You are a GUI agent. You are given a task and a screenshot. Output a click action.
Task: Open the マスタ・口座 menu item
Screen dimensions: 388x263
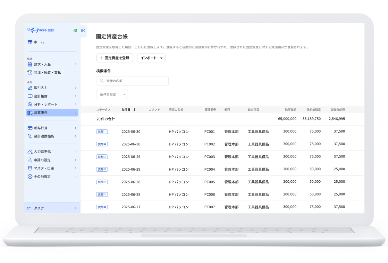pyautogui.click(x=52, y=168)
